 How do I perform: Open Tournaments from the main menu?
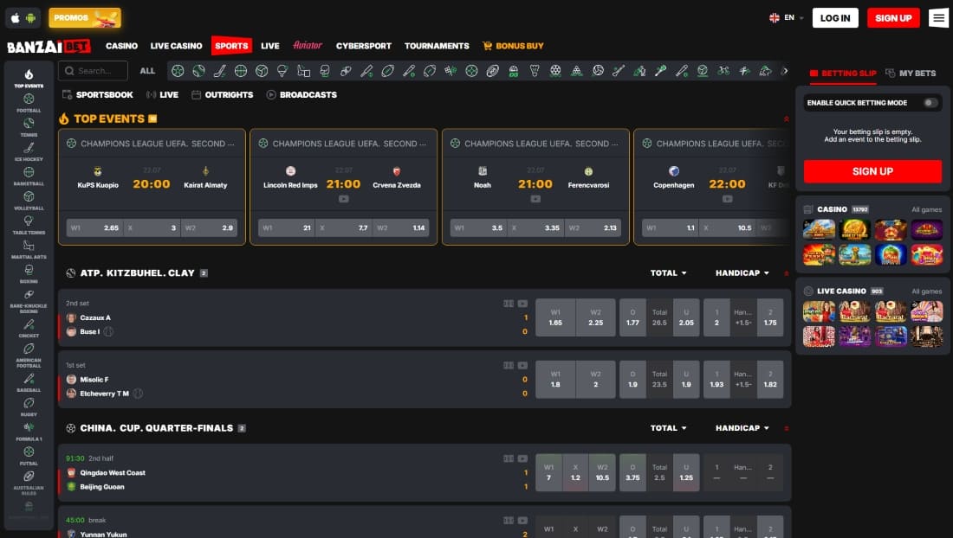click(437, 46)
